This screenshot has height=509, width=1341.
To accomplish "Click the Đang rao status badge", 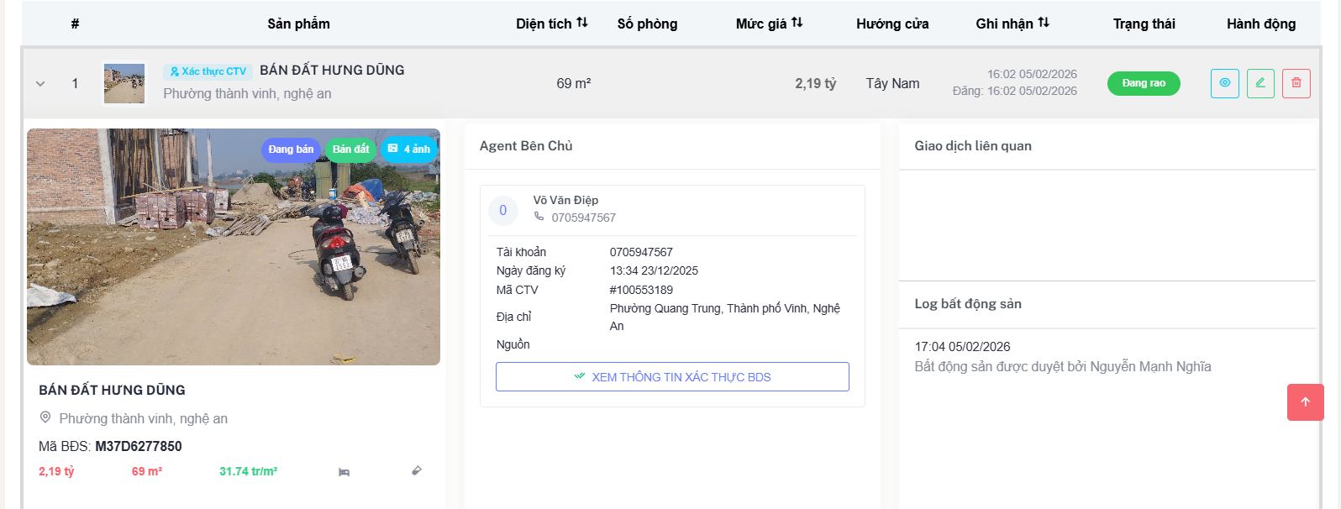I will pos(1144,83).
